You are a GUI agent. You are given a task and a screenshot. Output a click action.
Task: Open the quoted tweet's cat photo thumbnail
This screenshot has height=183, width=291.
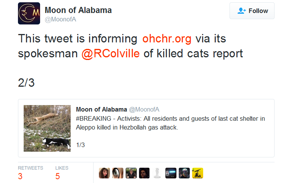pyautogui.click(x=47, y=128)
